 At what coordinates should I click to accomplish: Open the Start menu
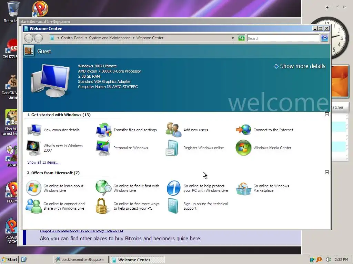click(x=9, y=260)
